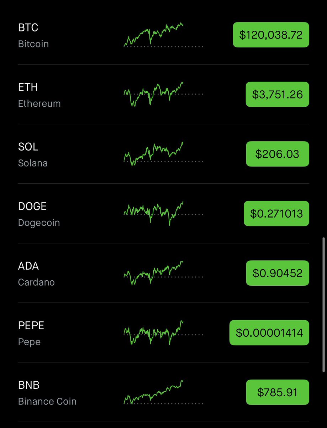Select the PEPE Pepe row label
The image size is (327, 428).
(x=31, y=333)
